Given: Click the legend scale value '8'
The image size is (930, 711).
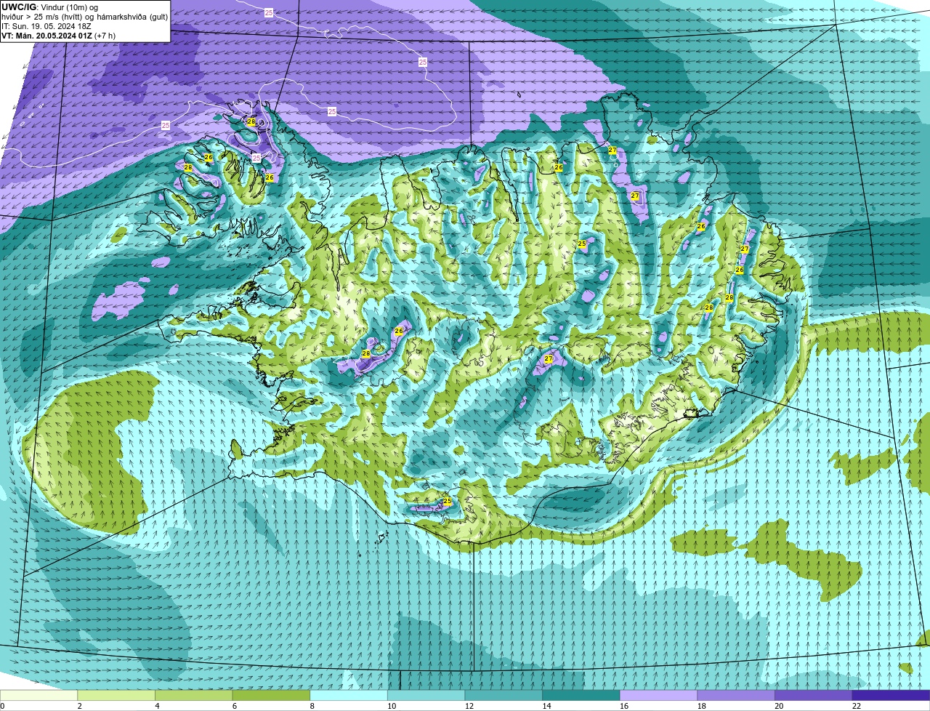Looking at the screenshot, I should click(x=312, y=706).
